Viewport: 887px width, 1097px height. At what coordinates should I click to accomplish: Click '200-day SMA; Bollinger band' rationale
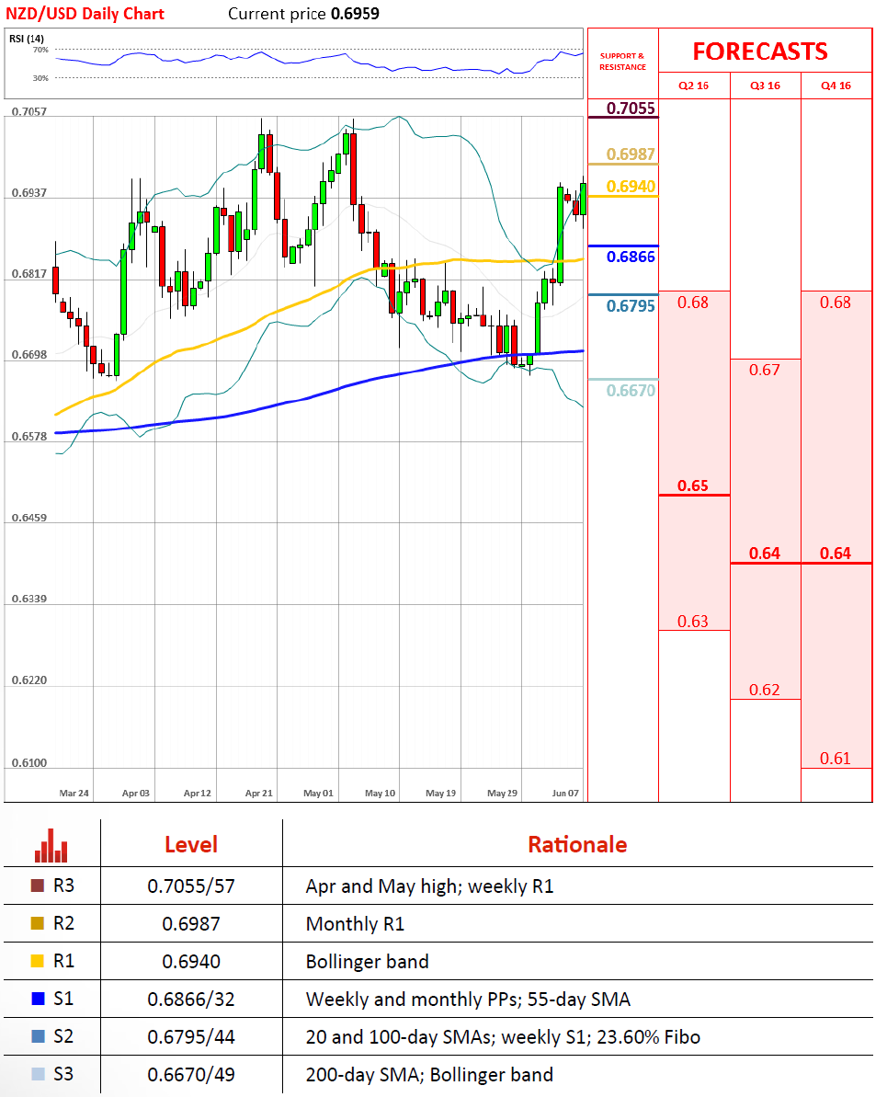click(x=429, y=1075)
